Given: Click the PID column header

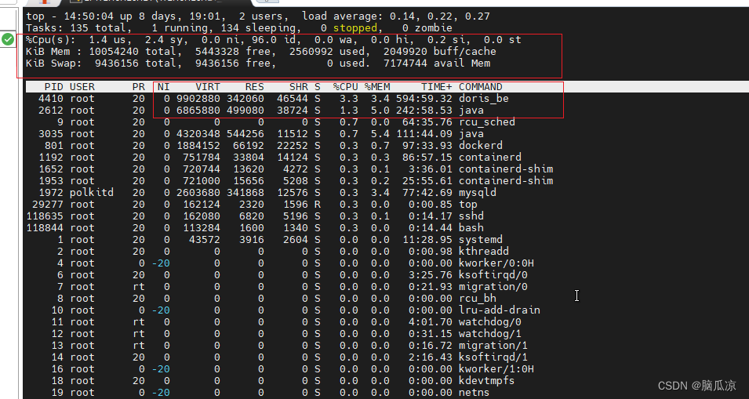Looking at the screenshot, I should tap(53, 87).
